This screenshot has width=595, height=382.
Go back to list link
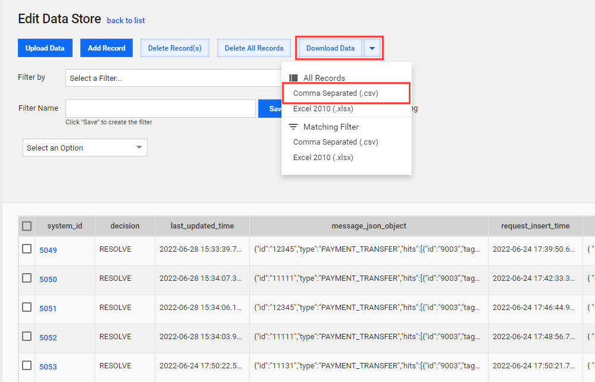point(126,20)
